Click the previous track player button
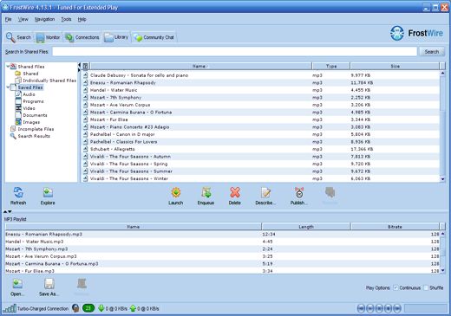 coord(361,308)
